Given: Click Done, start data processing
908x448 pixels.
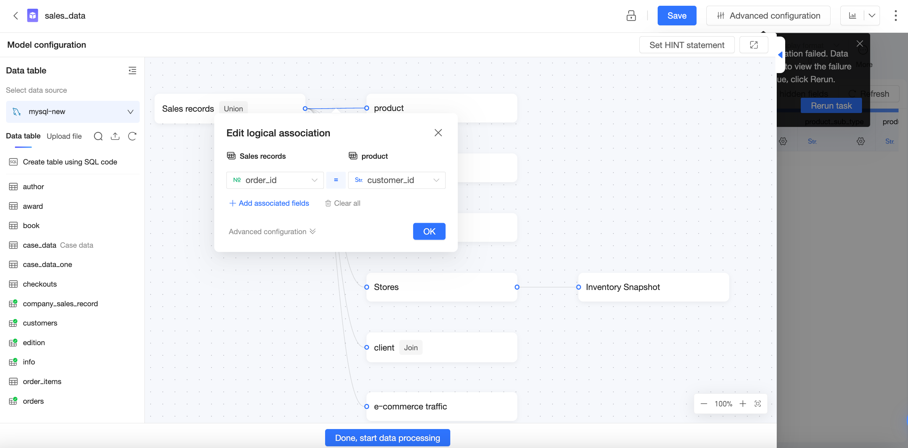Looking at the screenshot, I should coord(387,438).
